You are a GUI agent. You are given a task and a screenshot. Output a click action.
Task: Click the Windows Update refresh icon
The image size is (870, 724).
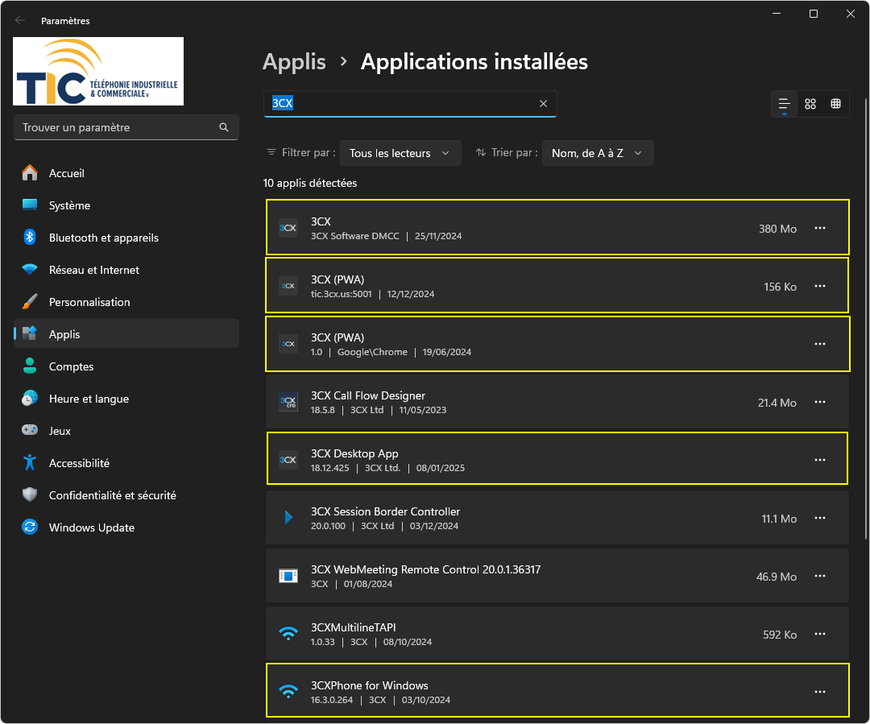[x=30, y=527]
